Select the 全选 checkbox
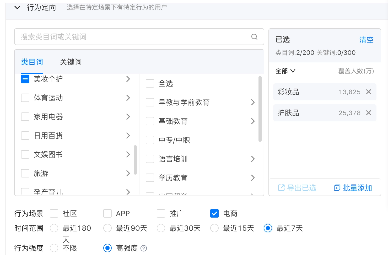Viewport: 388px width, 259px height. pyautogui.click(x=150, y=83)
